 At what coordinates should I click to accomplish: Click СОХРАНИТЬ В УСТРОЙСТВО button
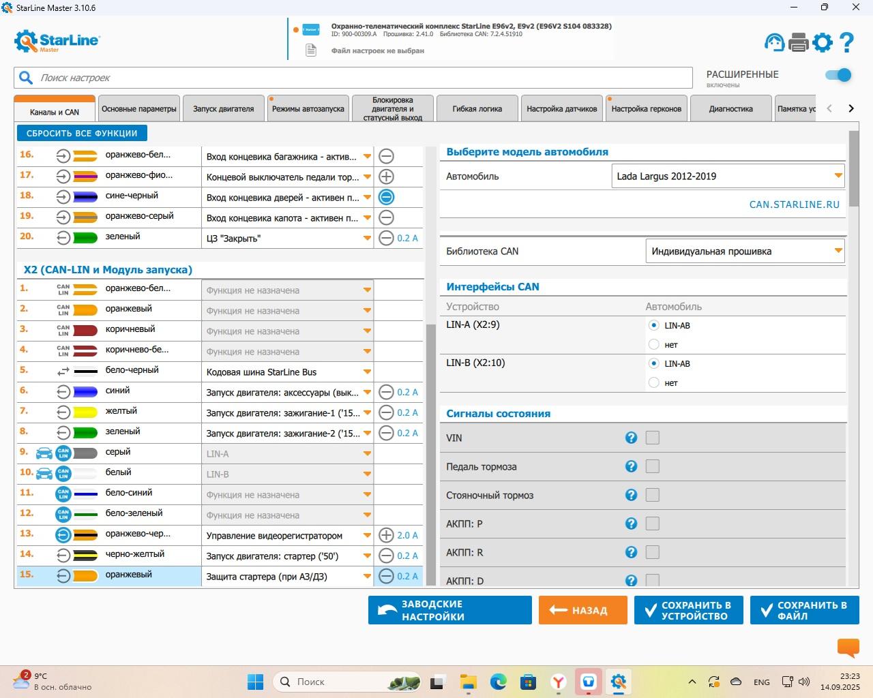coord(689,610)
